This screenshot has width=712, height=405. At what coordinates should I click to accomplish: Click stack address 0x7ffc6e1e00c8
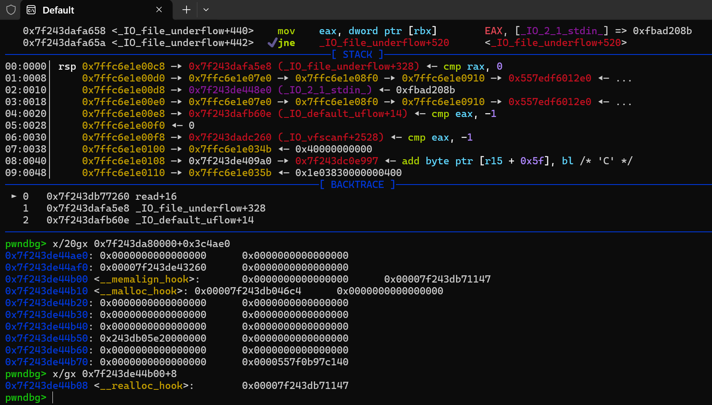pos(124,66)
